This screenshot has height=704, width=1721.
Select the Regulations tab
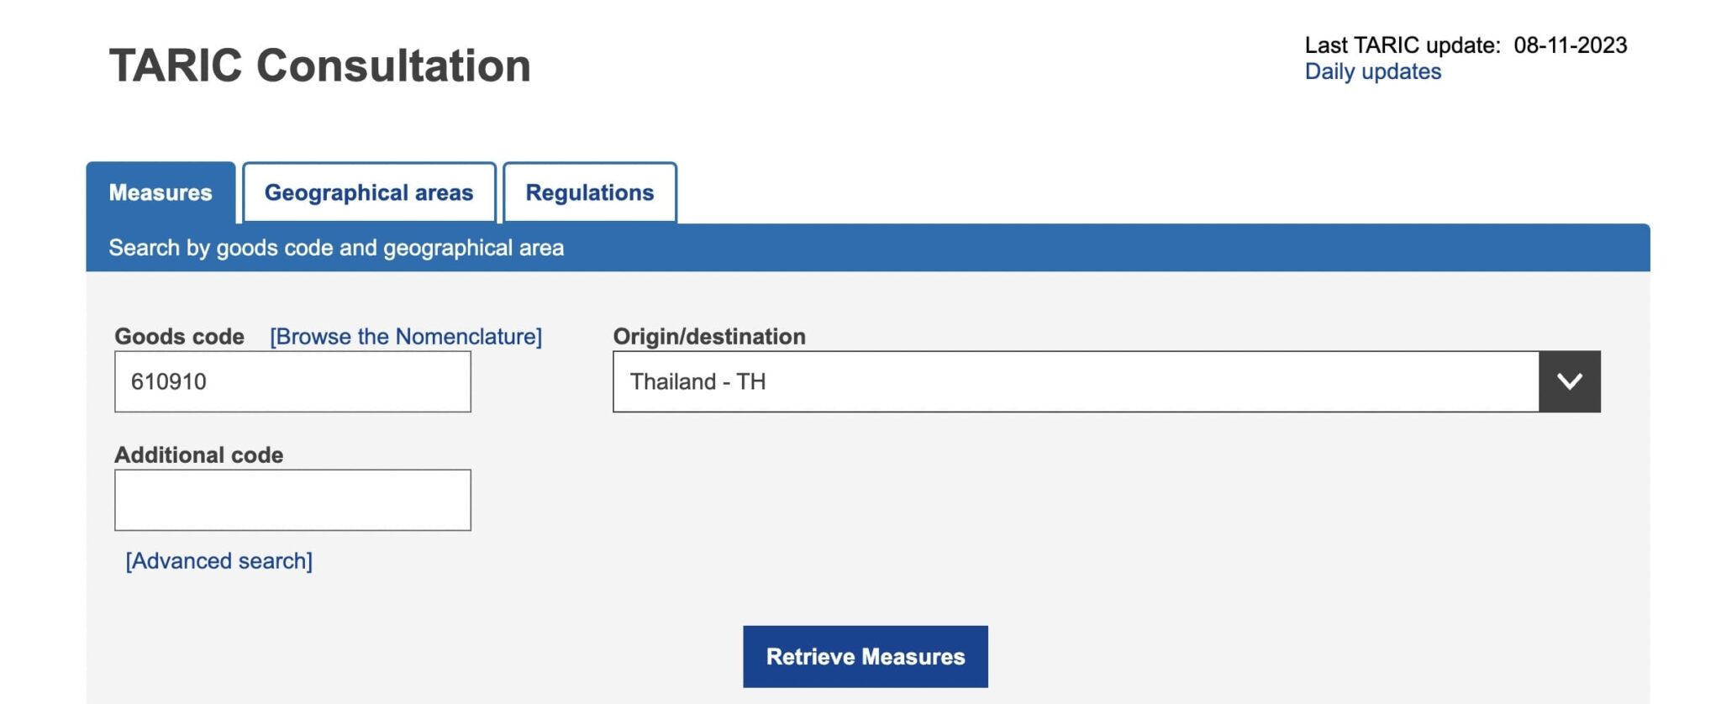[589, 192]
